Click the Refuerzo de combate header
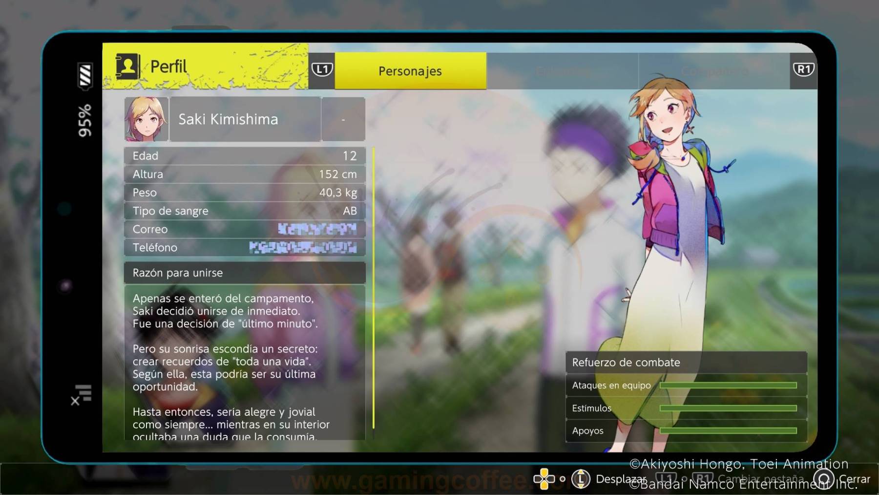The height and width of the screenshot is (495, 879). click(x=686, y=363)
